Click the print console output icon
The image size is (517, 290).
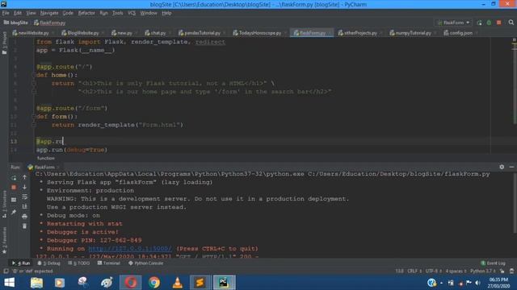[25, 217]
